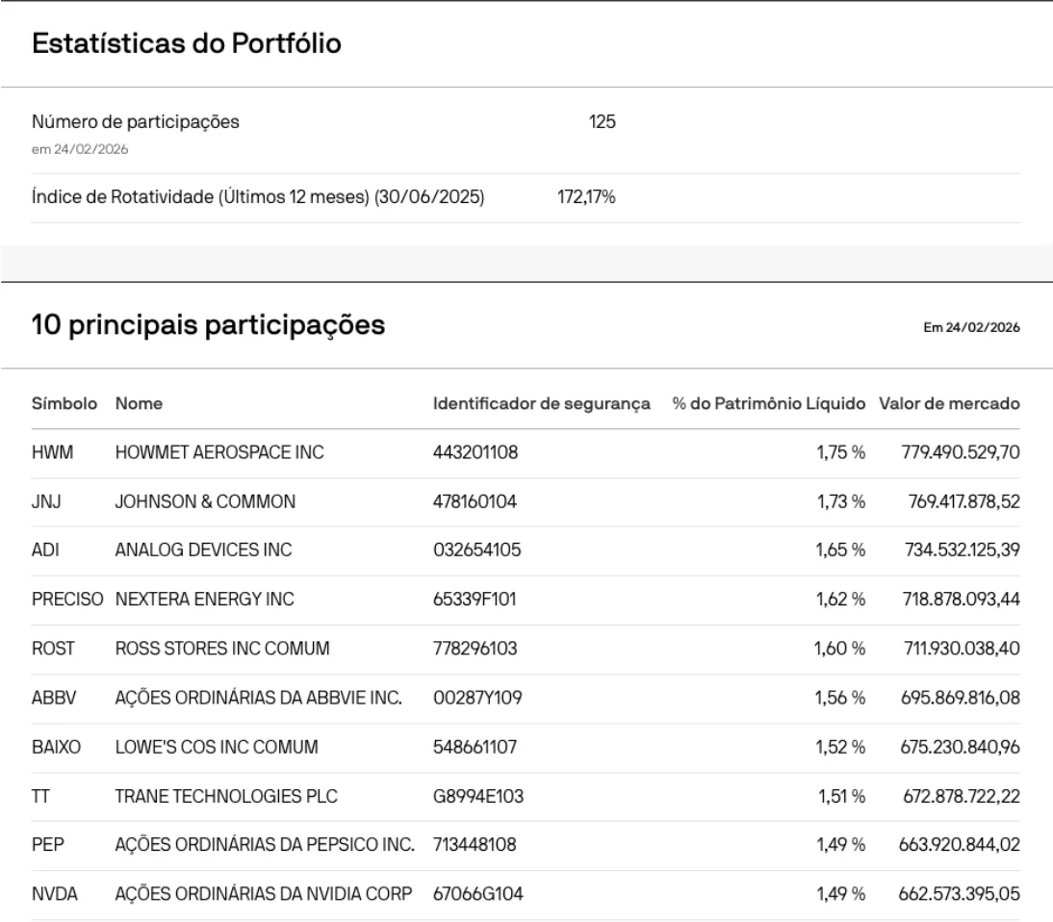Click the Nome column header

point(138,403)
